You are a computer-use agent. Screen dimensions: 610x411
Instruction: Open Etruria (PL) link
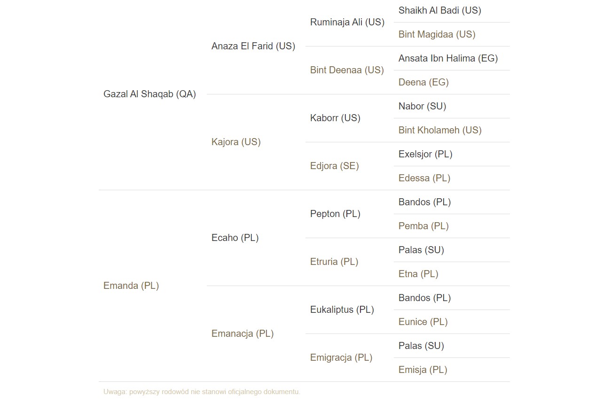334,262
